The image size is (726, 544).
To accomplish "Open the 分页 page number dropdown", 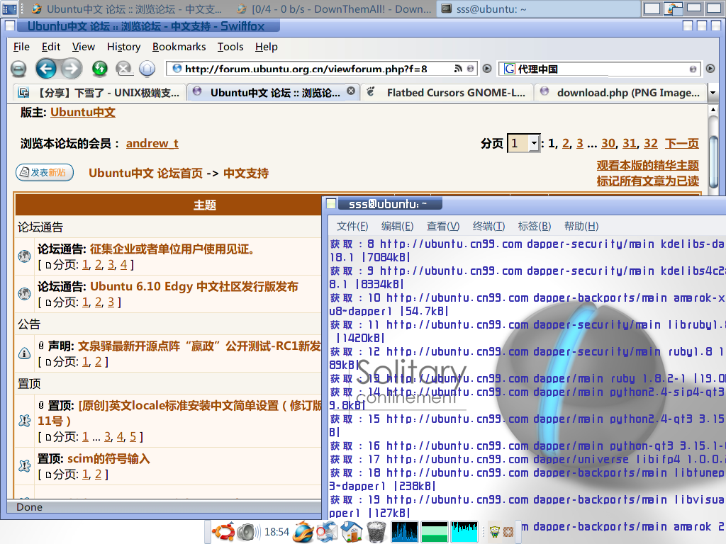I will click(x=524, y=143).
